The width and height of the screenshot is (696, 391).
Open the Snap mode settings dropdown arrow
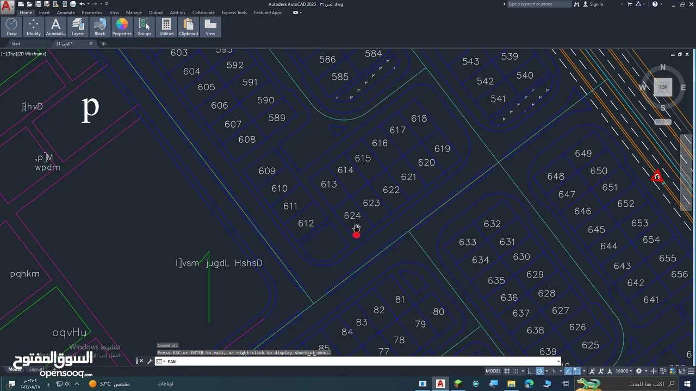[523, 371]
